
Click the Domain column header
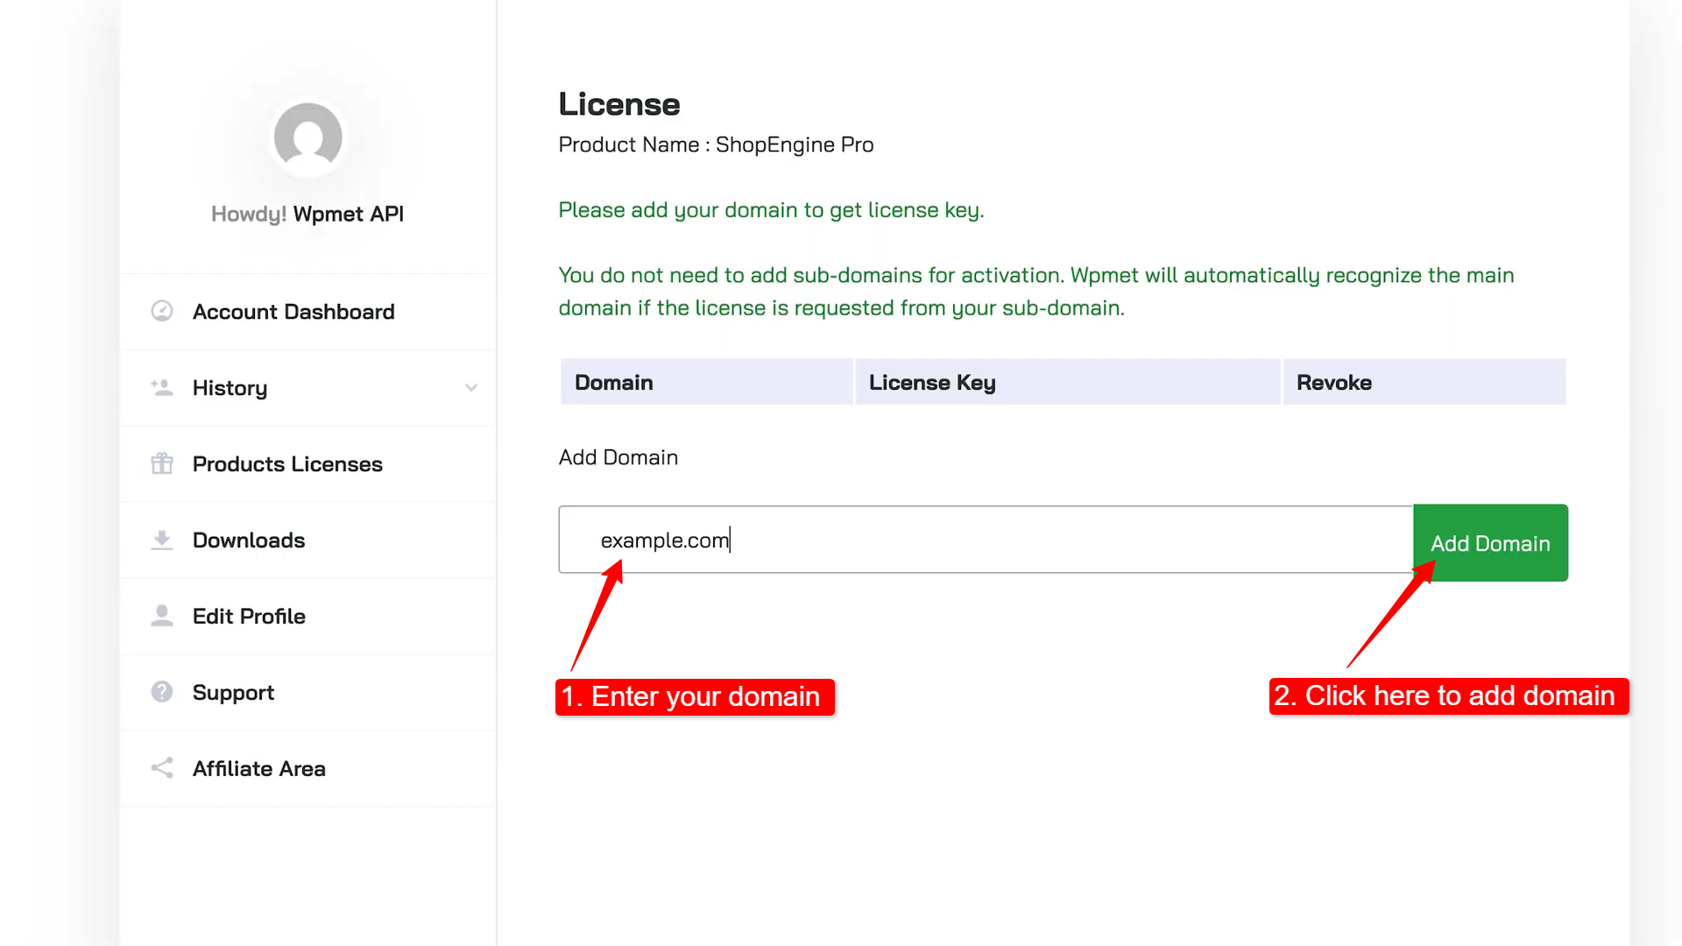pos(707,382)
